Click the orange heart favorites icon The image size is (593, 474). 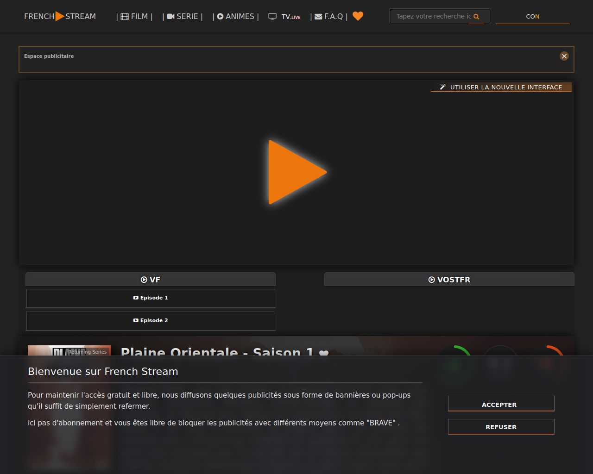pyautogui.click(x=358, y=16)
